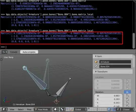
Task: Select the highlighted bone tip sphere
Action: click(x=25, y=68)
